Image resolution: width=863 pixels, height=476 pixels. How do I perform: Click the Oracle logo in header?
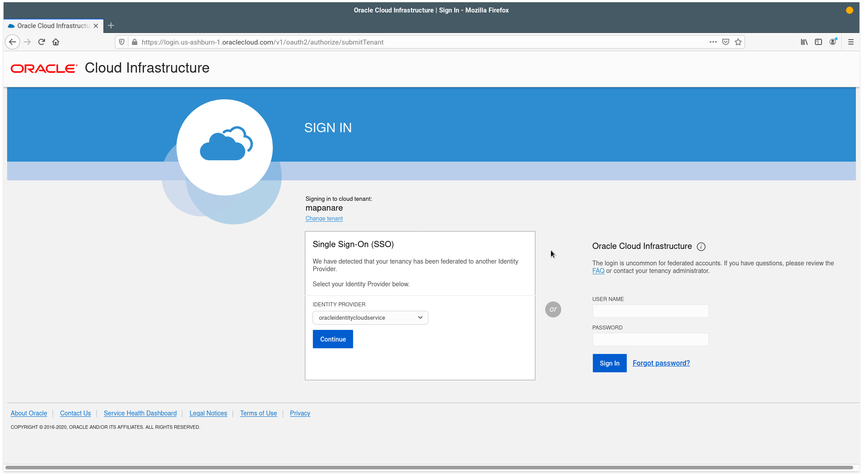pos(44,68)
